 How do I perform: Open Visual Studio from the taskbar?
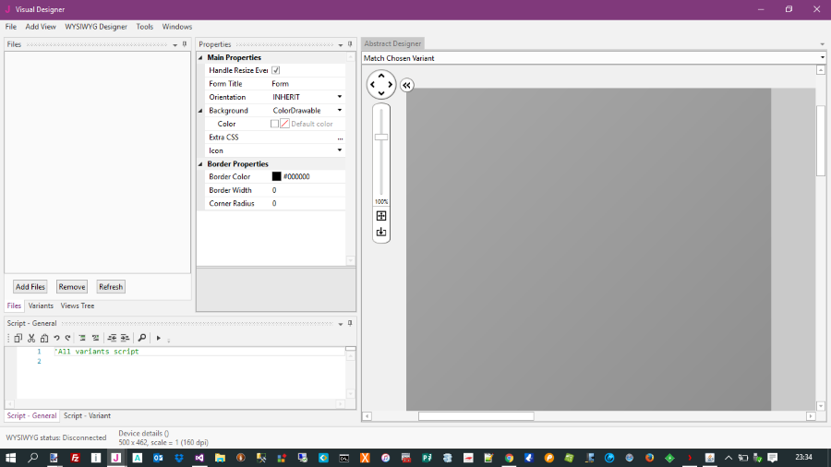[199, 458]
